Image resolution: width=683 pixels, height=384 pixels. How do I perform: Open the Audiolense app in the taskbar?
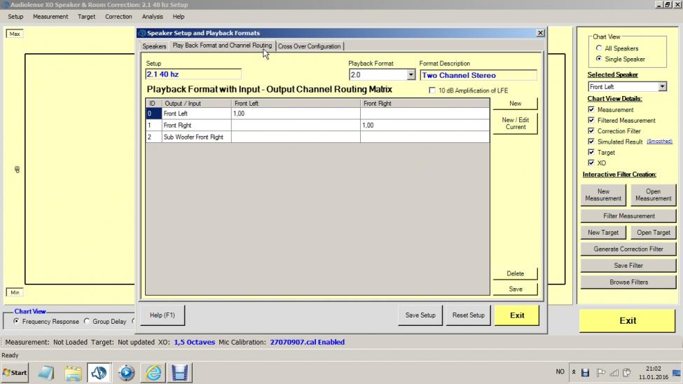pos(99,373)
